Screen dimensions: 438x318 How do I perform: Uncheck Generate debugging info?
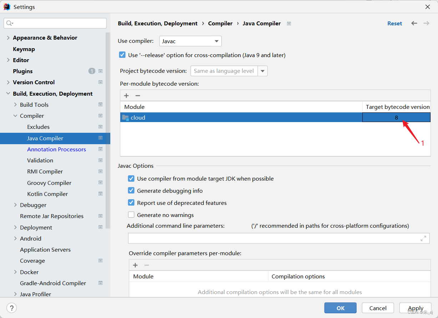[131, 191]
